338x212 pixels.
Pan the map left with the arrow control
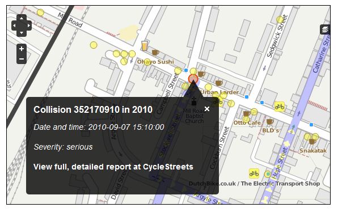tap(14, 26)
